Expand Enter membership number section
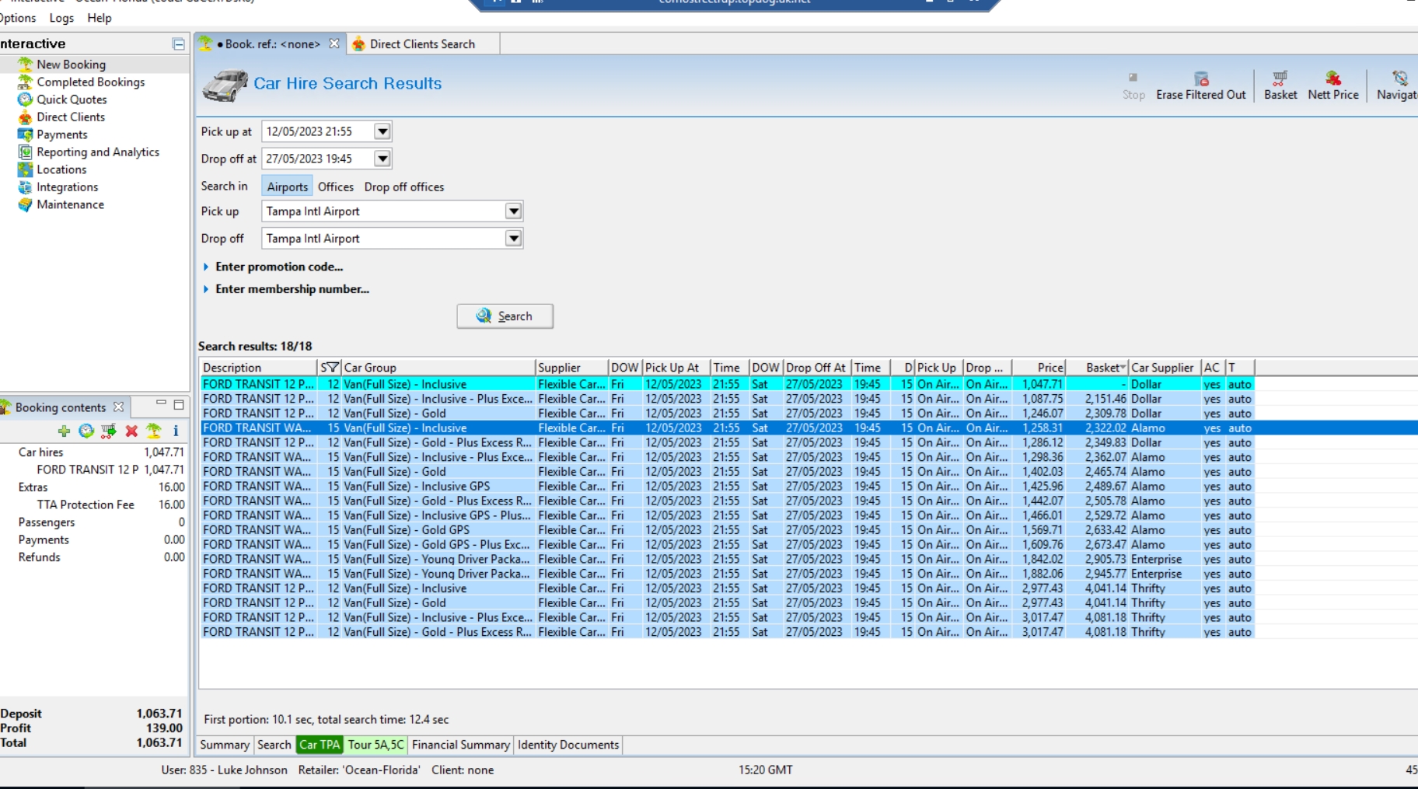The height and width of the screenshot is (789, 1418). [205, 289]
